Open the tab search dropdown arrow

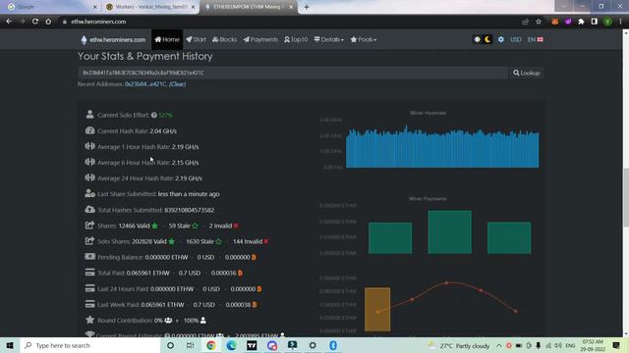563,6
